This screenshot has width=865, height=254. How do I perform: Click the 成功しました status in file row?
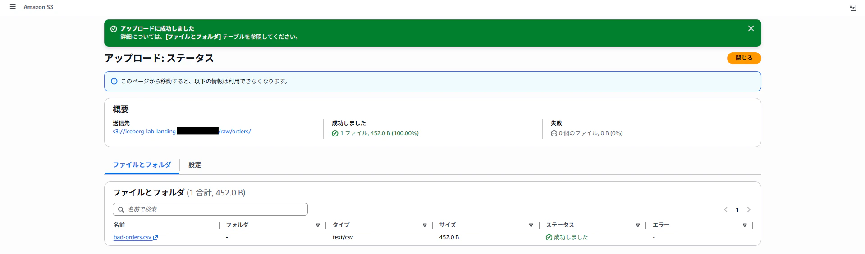571,237
